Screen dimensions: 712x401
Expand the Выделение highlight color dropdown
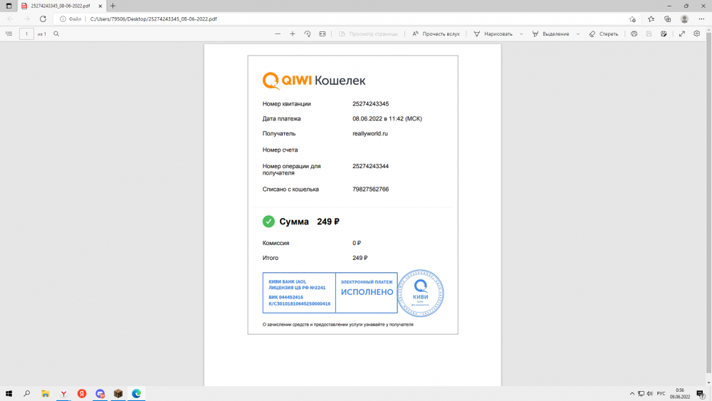point(578,33)
